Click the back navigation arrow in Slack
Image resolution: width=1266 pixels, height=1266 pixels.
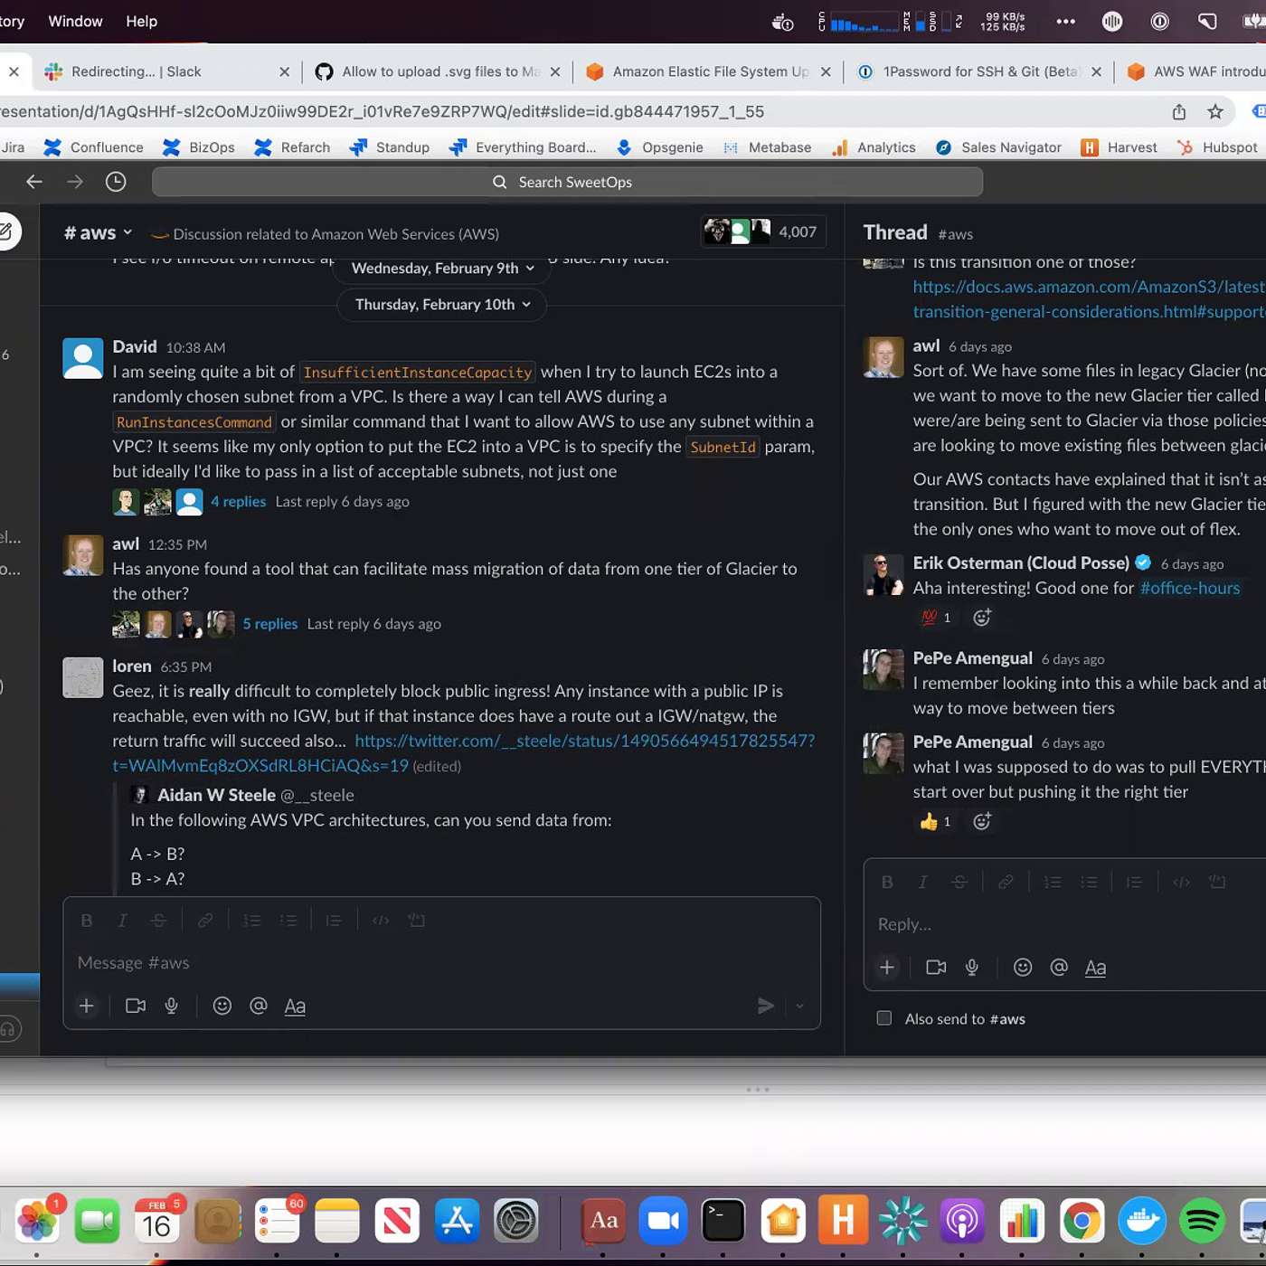34,182
